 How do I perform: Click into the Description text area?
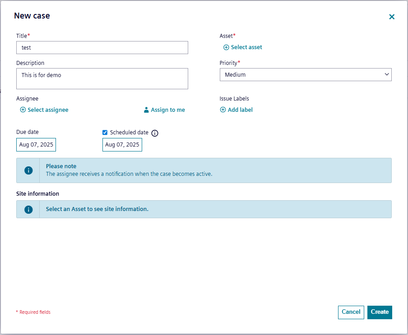[102, 79]
